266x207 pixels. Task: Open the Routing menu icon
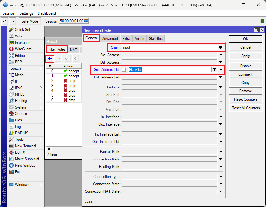(11, 101)
